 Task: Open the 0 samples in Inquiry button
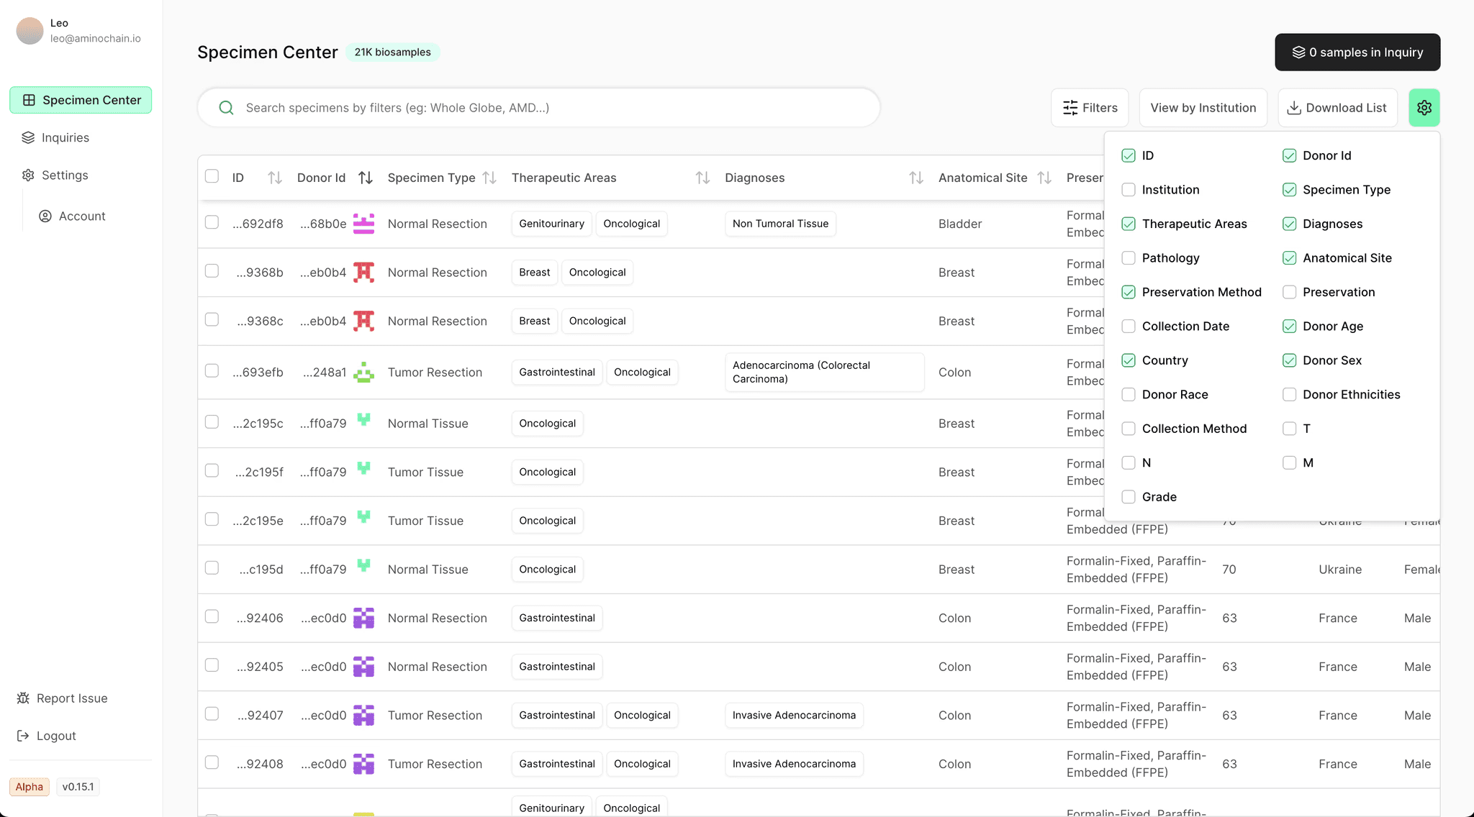(x=1357, y=53)
